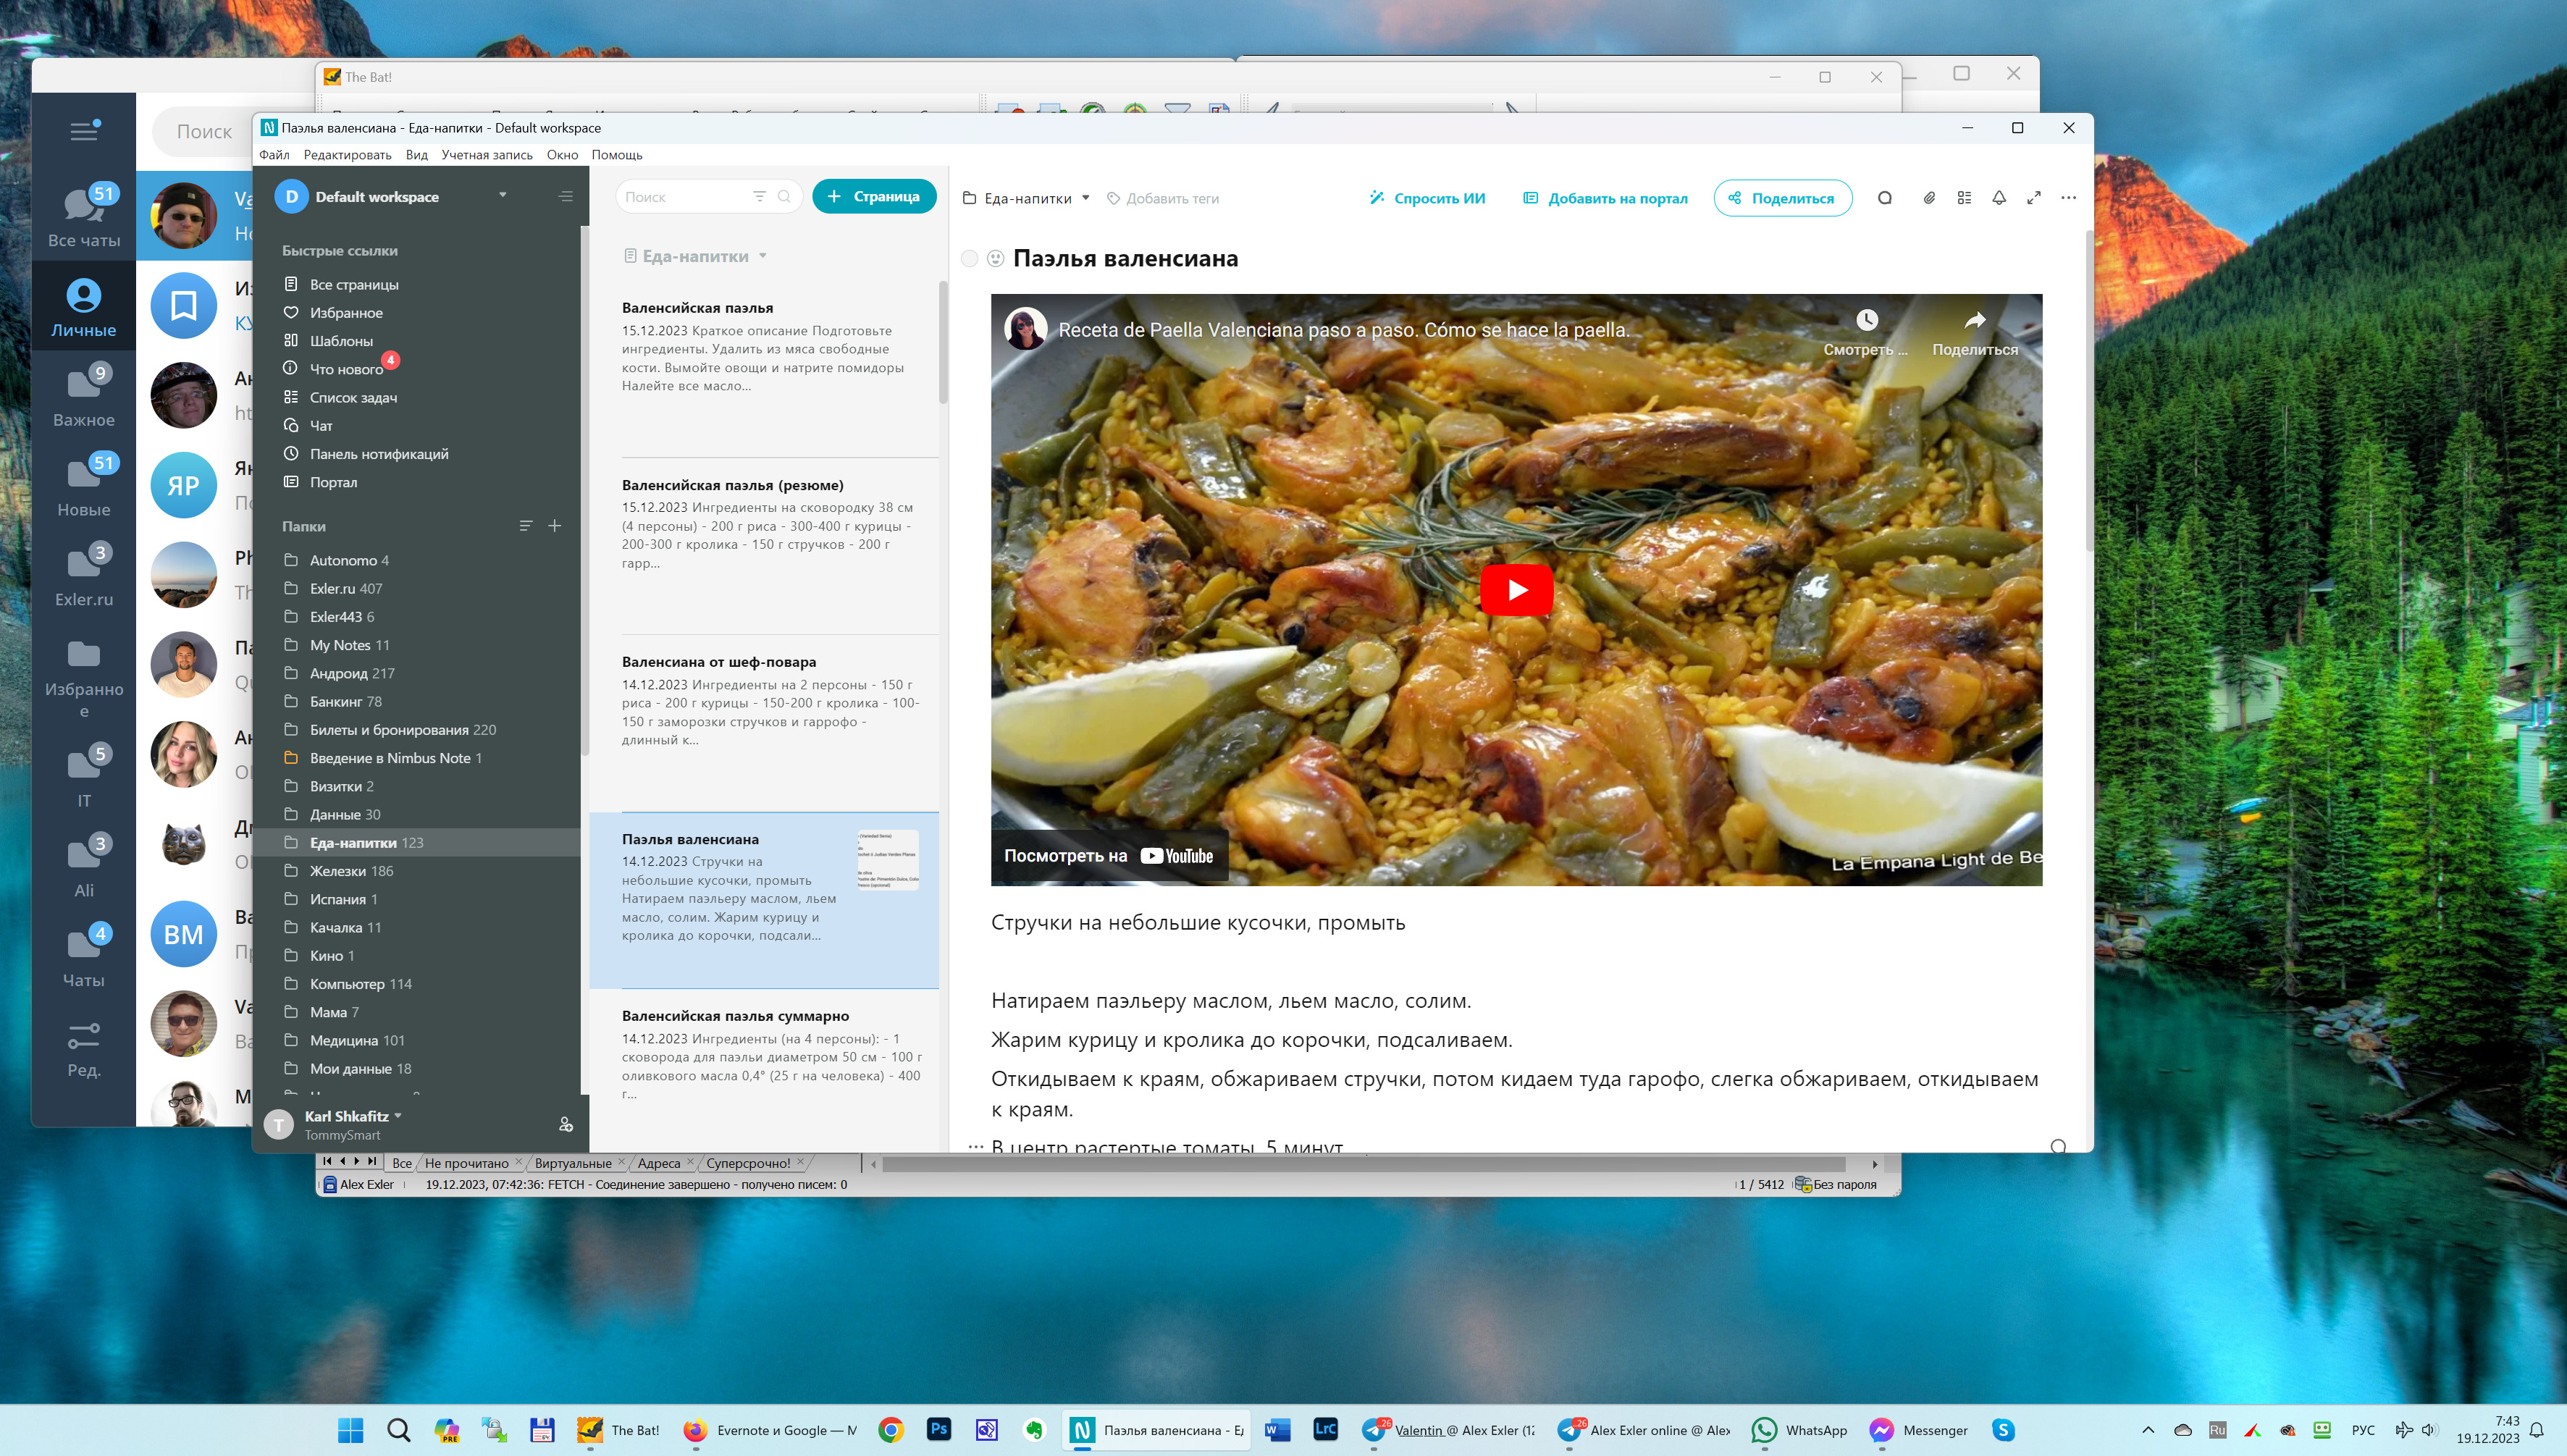Open the Еда-напитки folder selector in the note header
Image resolution: width=2567 pixels, height=1456 pixels.
point(1027,199)
